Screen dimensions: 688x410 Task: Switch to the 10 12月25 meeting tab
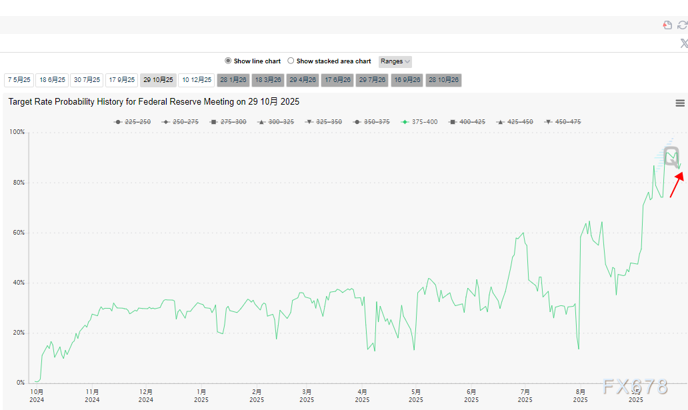tap(196, 80)
